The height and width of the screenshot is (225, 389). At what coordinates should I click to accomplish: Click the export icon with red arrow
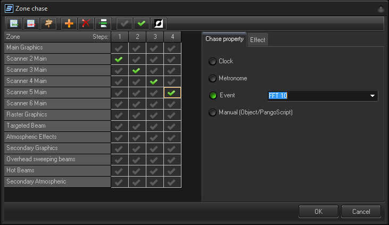point(31,23)
